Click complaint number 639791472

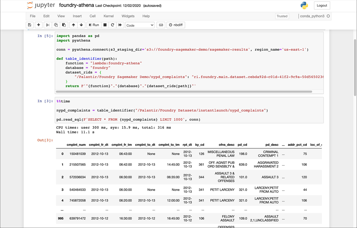[78, 218]
